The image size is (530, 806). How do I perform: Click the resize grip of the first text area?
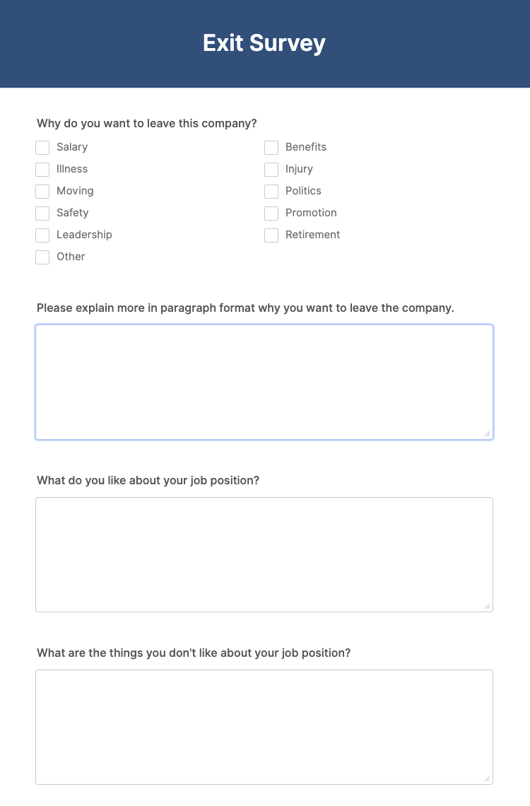488,433
